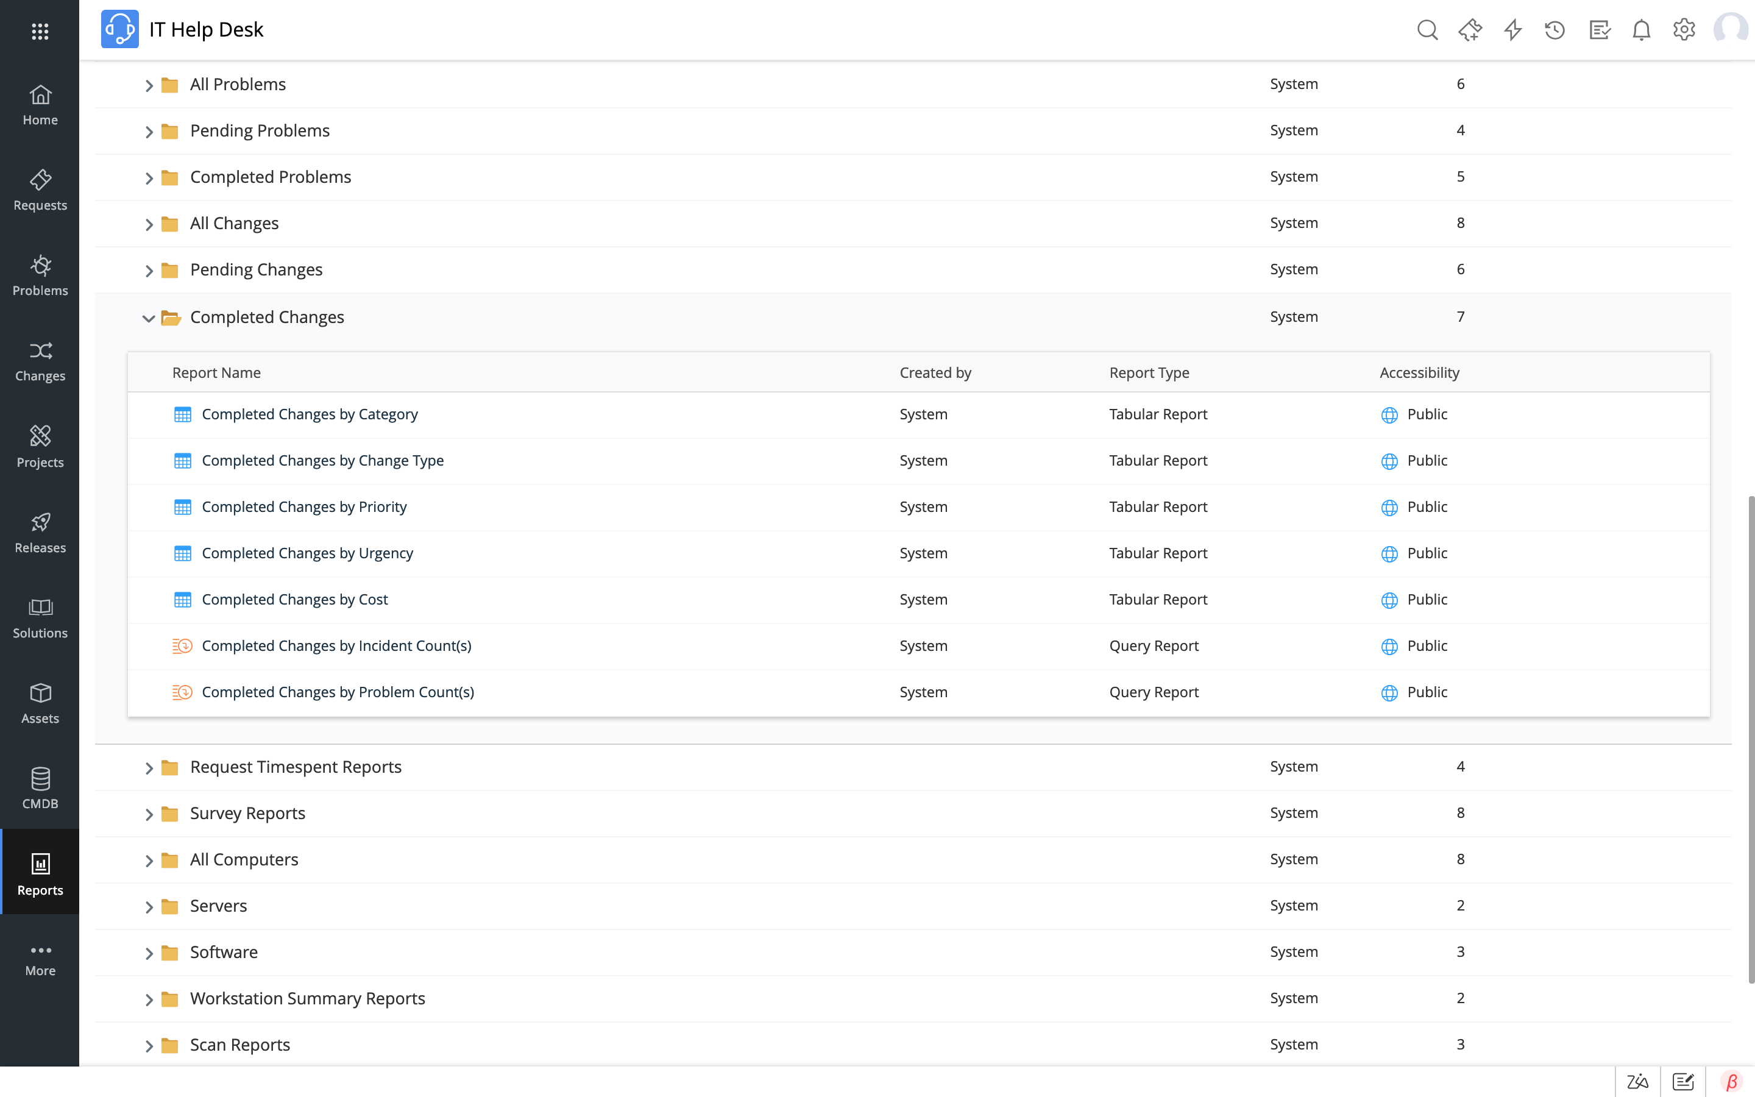
Task: Expand the Pending Changes folder
Action: click(149, 269)
